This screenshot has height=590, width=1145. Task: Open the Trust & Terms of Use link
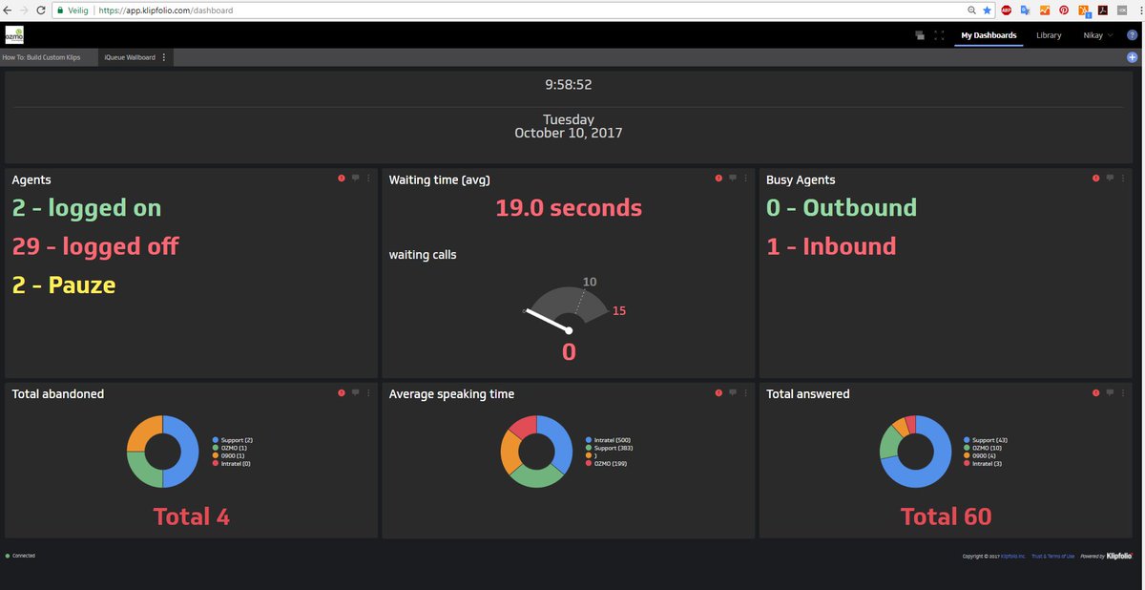coord(1053,556)
